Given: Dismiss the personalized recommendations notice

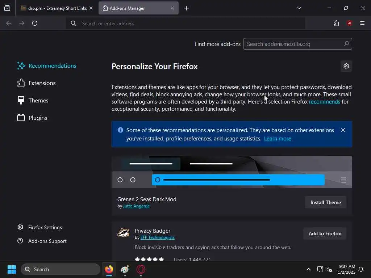Looking at the screenshot, I should (343, 130).
